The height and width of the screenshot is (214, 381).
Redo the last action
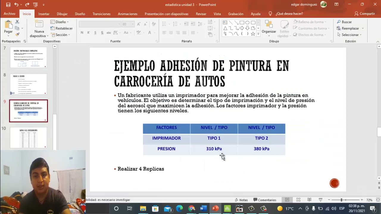[27, 4]
